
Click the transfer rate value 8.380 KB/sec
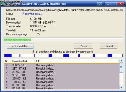38,26
